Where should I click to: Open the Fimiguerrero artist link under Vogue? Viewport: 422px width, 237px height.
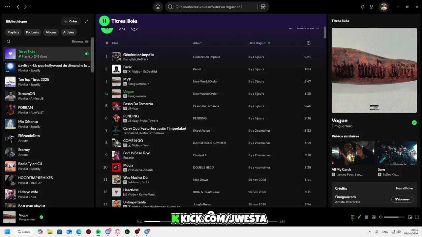[x=342, y=126]
